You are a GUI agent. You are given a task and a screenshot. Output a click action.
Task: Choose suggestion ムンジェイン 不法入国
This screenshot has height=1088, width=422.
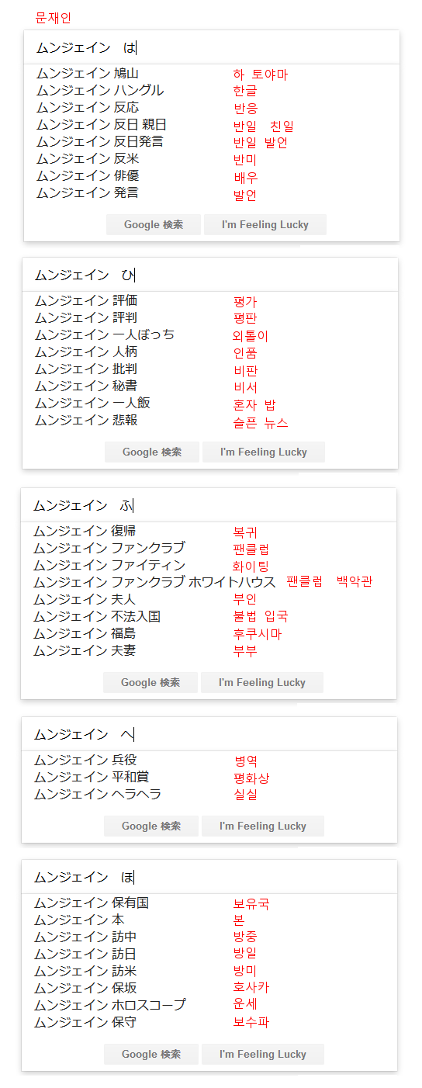click(97, 616)
